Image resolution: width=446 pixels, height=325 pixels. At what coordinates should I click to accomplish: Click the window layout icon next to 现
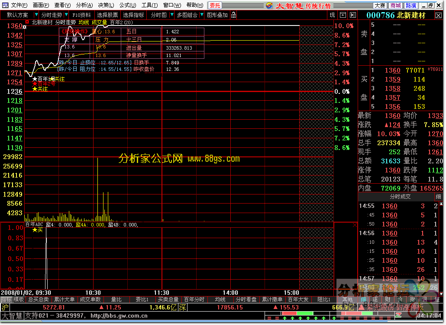point(343,15)
